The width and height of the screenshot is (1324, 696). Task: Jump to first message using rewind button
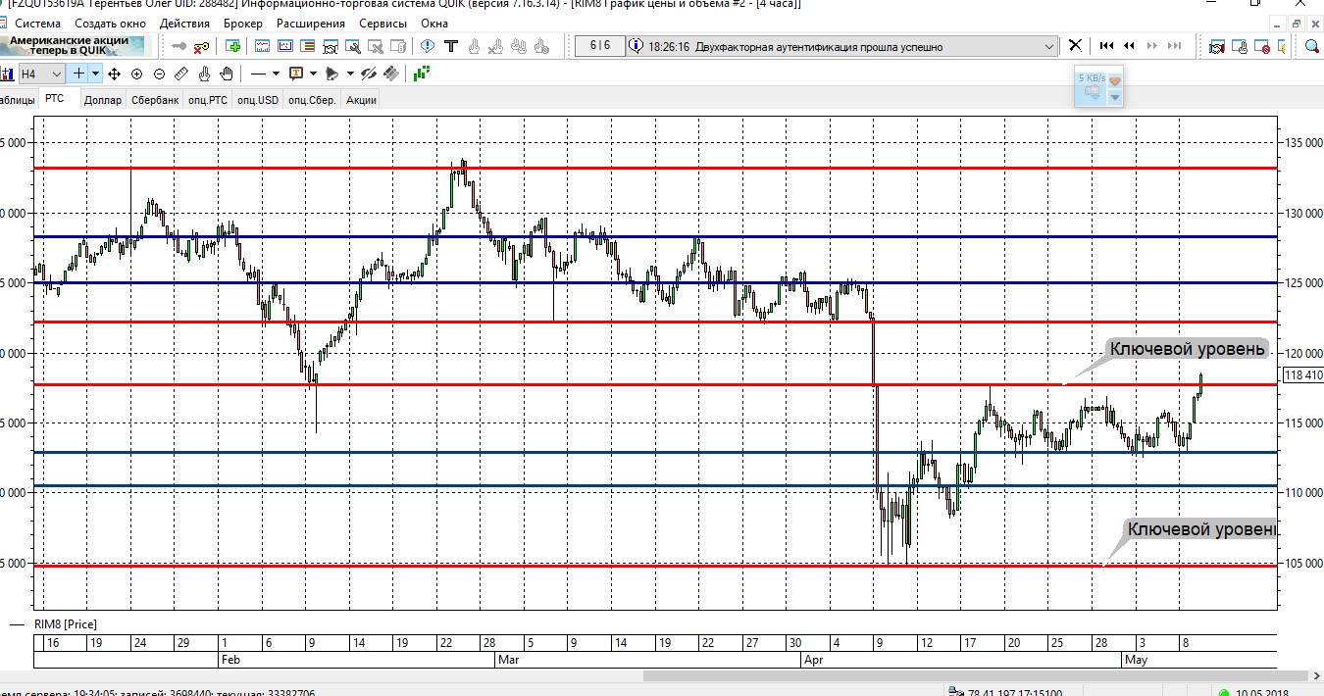coord(1107,46)
